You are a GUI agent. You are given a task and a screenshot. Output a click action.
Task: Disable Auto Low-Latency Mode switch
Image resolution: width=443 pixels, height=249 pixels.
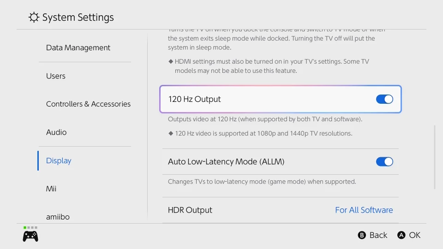pos(384,161)
